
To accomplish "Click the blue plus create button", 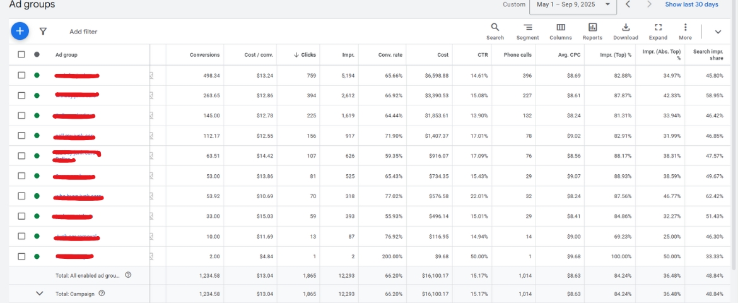I will pos(20,31).
